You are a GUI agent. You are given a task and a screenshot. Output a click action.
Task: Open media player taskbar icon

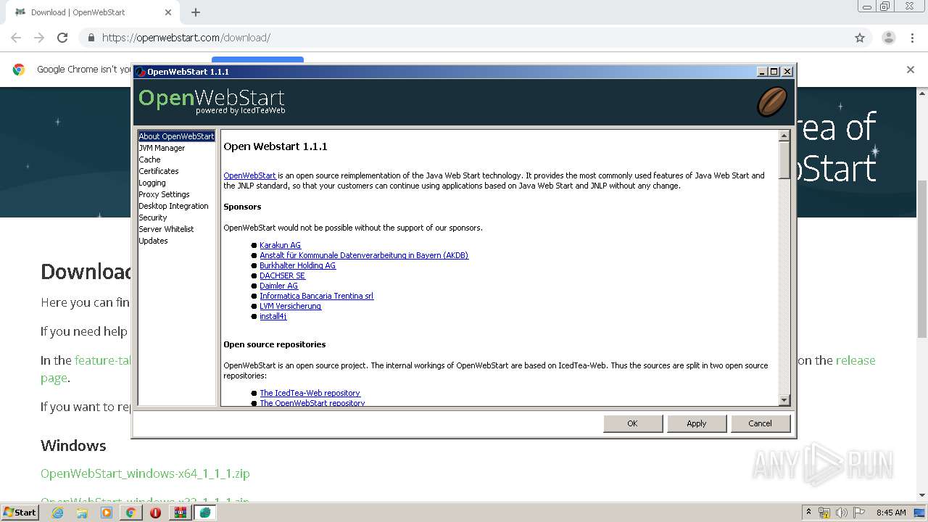(x=107, y=513)
